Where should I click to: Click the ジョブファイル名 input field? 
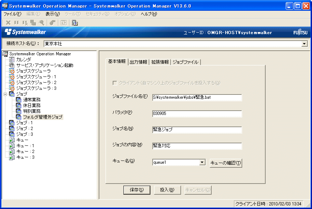coord(197,97)
